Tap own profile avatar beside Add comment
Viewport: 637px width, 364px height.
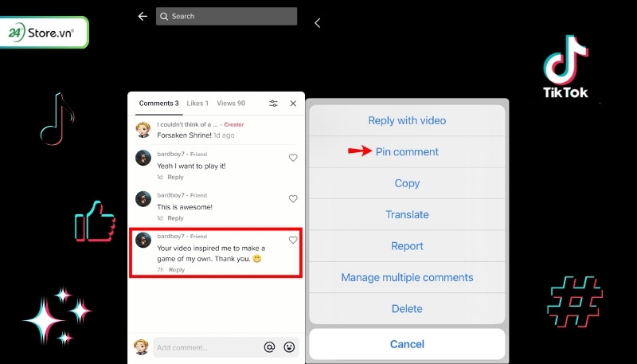[x=141, y=347]
